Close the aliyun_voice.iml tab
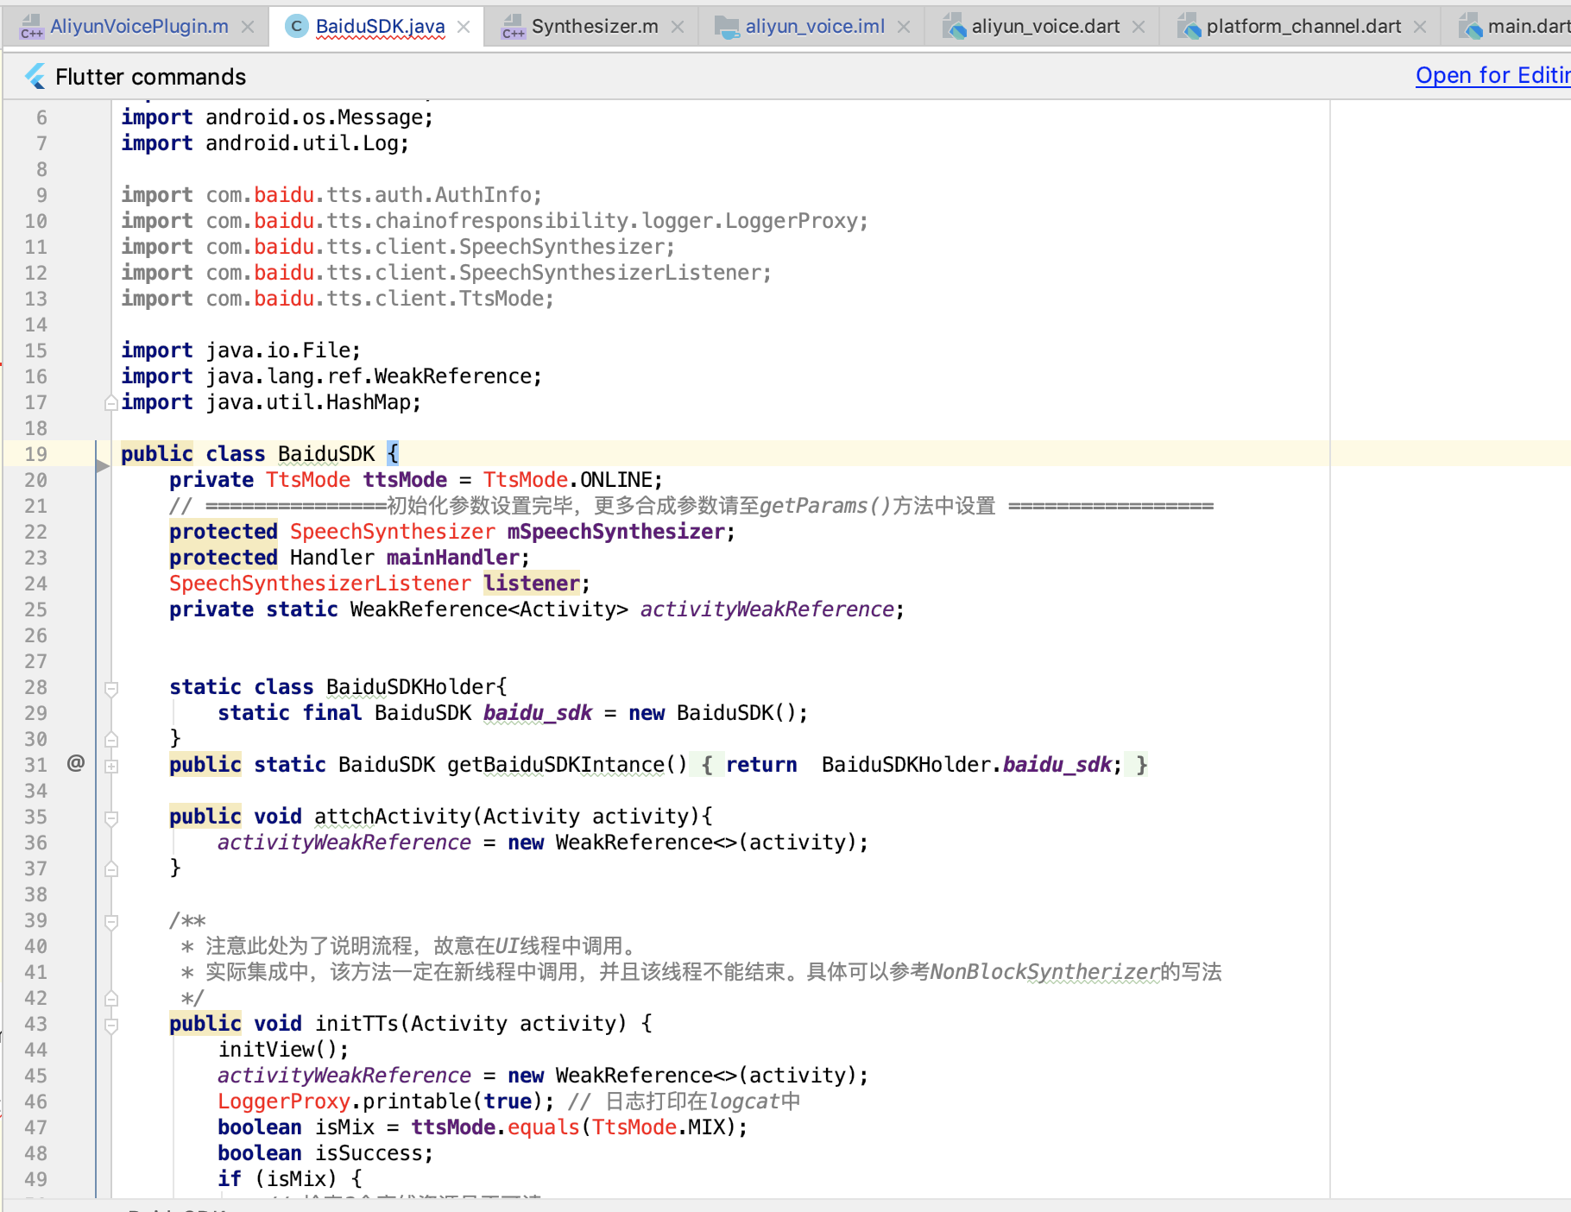The width and height of the screenshot is (1571, 1212). tap(904, 27)
